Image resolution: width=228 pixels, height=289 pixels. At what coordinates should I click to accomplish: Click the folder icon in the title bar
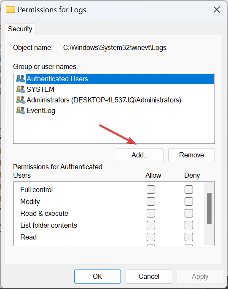[x=11, y=9]
